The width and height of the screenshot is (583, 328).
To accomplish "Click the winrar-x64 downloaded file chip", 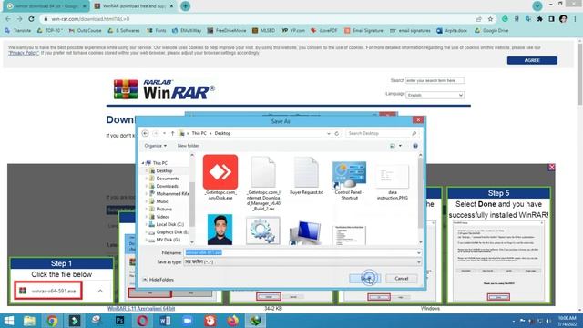I will click(48, 291).
